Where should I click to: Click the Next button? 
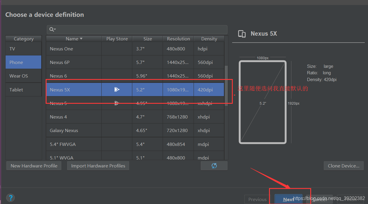[288, 199]
